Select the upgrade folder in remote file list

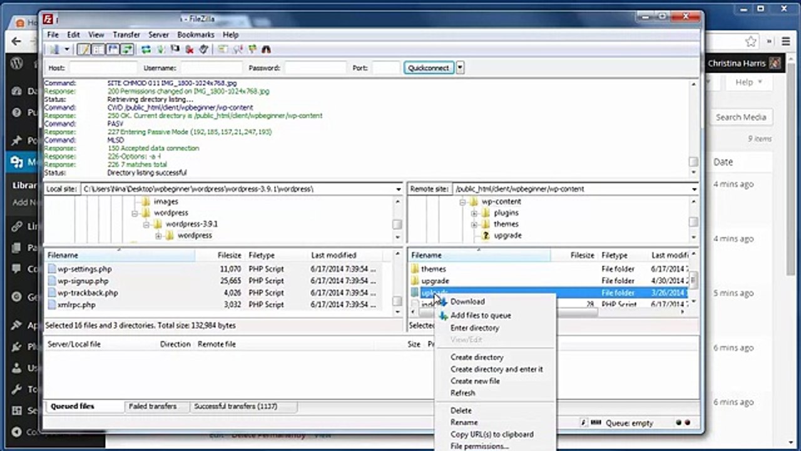point(434,281)
